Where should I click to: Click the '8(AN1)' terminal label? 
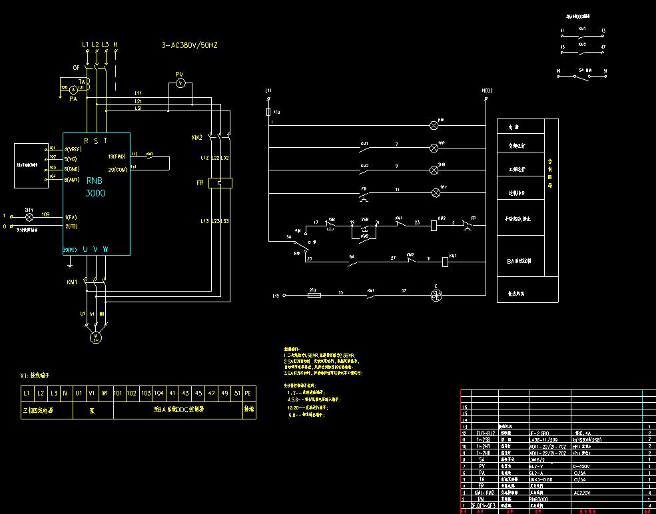[72, 179]
